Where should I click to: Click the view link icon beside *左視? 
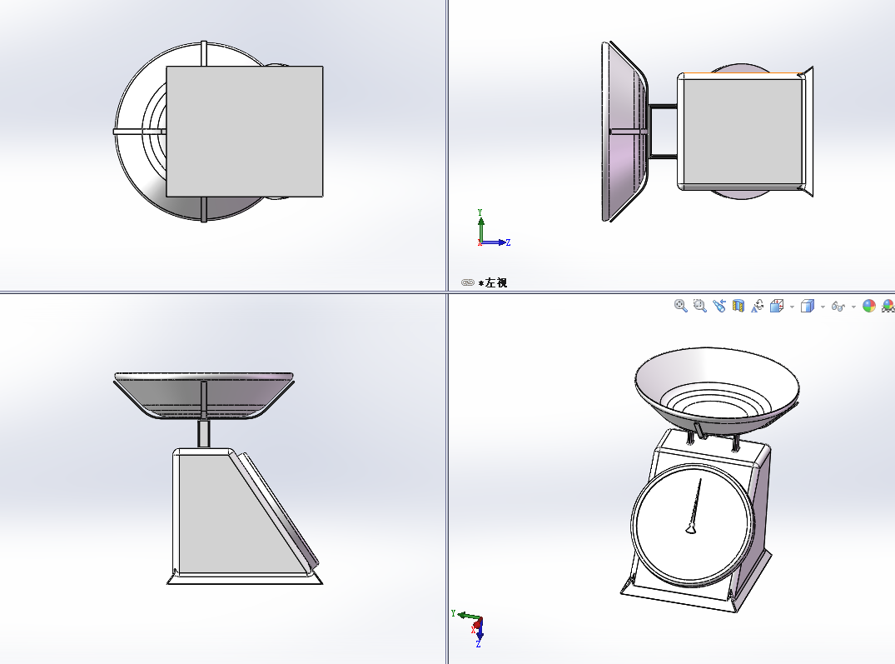(x=467, y=282)
